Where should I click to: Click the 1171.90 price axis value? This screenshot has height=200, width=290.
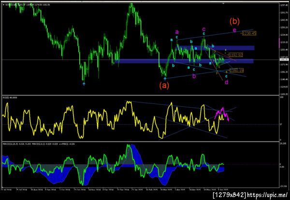[x=284, y=65]
